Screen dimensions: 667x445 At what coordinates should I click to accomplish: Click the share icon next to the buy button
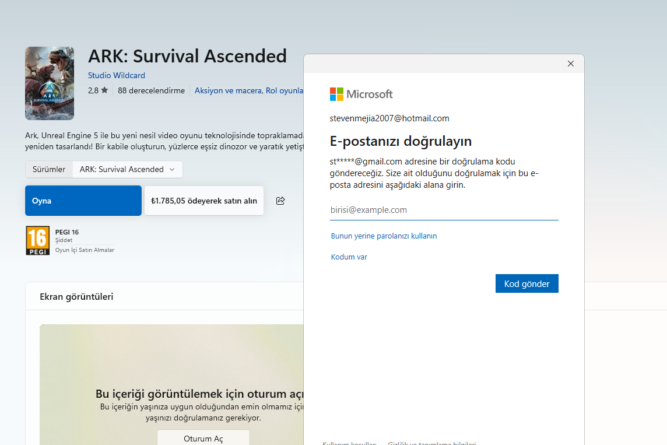(x=280, y=201)
